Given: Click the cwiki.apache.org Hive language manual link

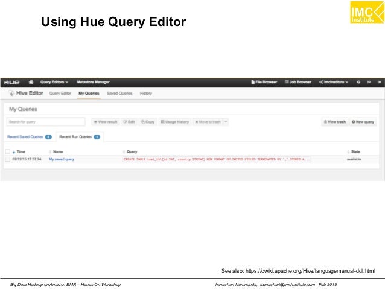Looking at the screenshot, I should click(310, 271).
